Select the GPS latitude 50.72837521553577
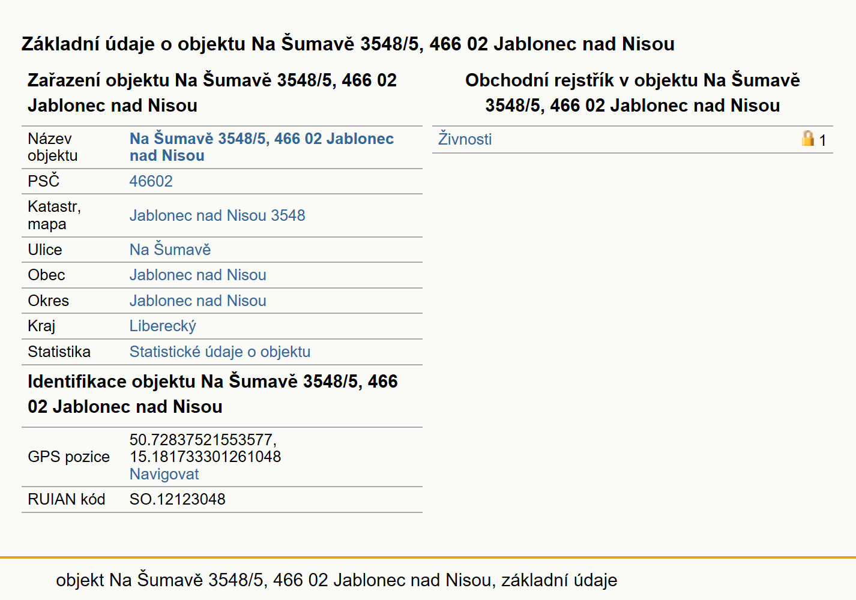This screenshot has height=600, width=856. coord(203,440)
